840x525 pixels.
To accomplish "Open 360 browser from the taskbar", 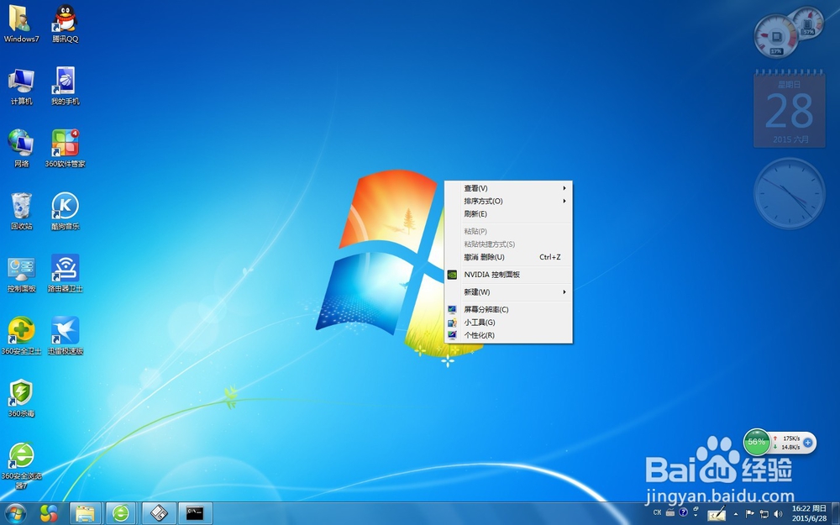I will [121, 513].
